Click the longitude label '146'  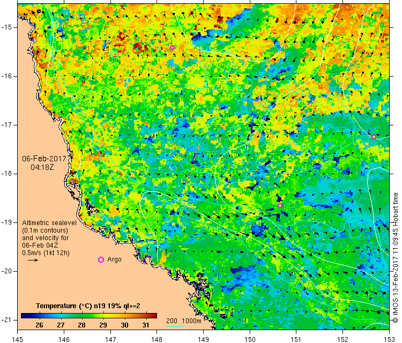click(x=64, y=339)
